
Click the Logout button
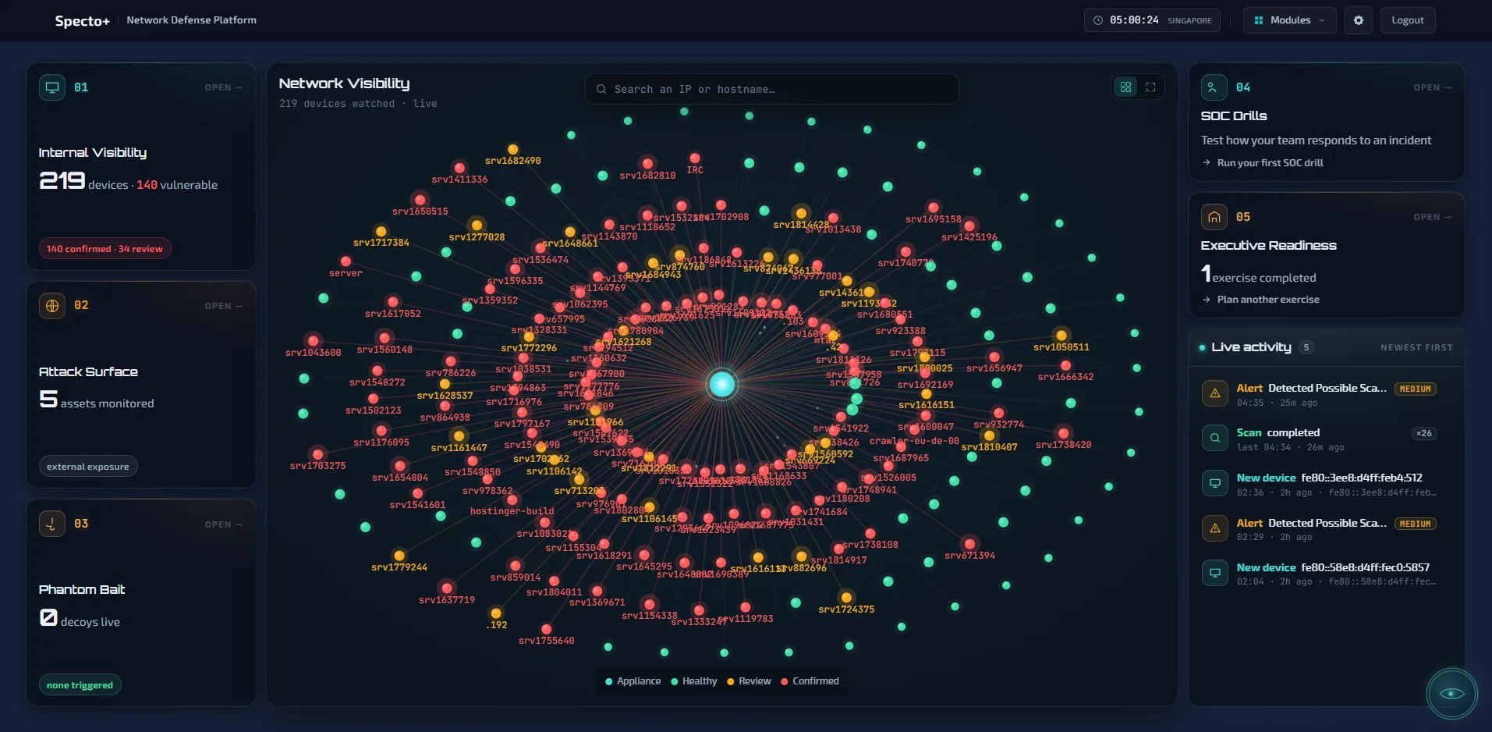(x=1407, y=20)
